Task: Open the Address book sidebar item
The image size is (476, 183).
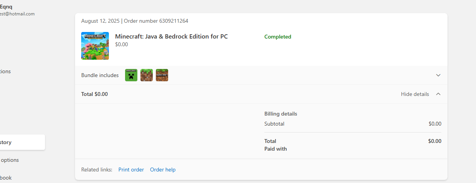Action: coord(7,178)
